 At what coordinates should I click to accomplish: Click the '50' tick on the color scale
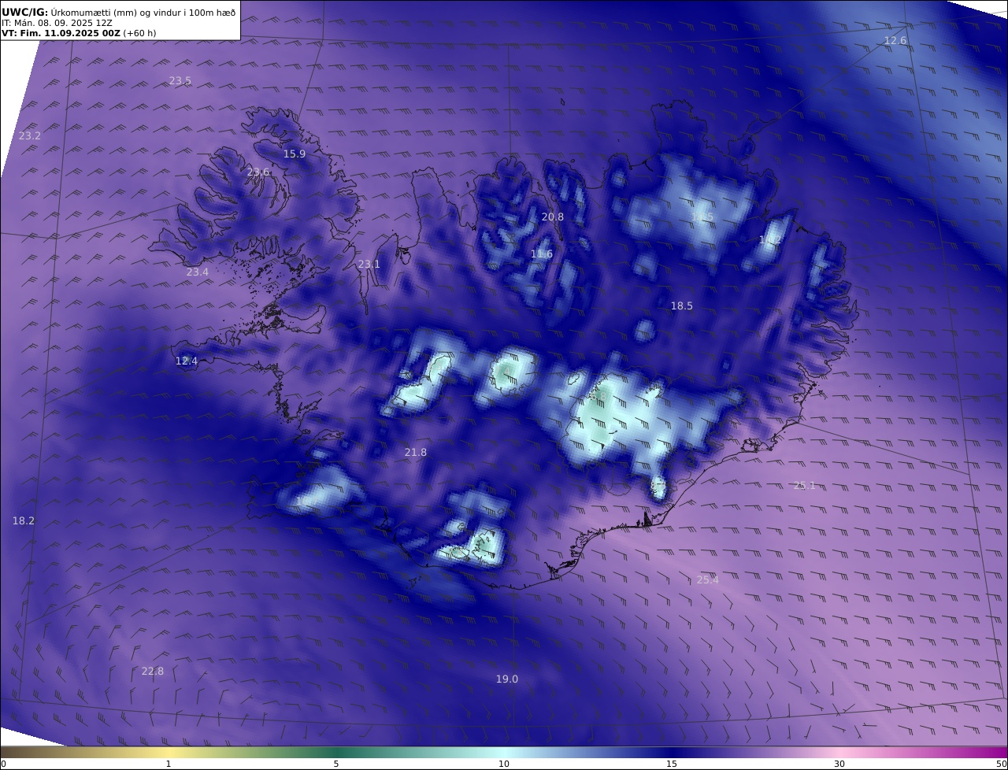point(1002,764)
